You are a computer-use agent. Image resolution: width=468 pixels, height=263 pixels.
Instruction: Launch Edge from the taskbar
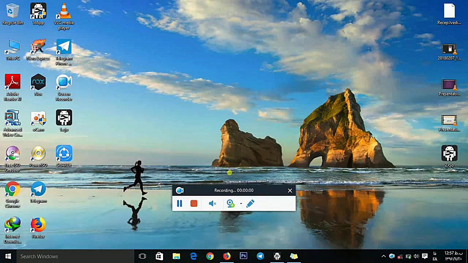[193, 256]
